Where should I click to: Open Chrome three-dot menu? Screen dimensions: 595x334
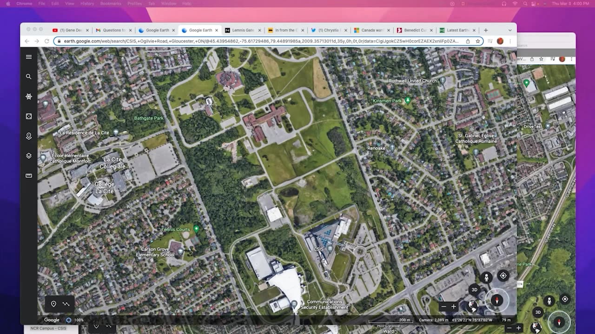tap(510, 41)
